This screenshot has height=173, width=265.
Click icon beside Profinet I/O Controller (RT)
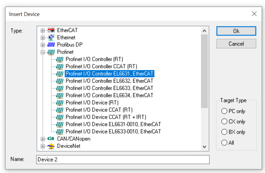click(x=60, y=59)
